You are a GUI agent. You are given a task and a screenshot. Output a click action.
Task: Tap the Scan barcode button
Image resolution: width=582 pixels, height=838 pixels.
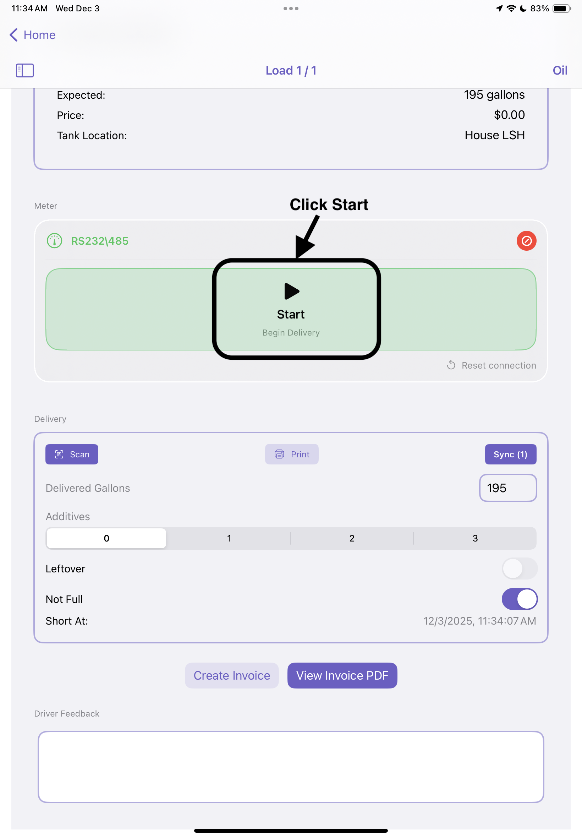72,454
